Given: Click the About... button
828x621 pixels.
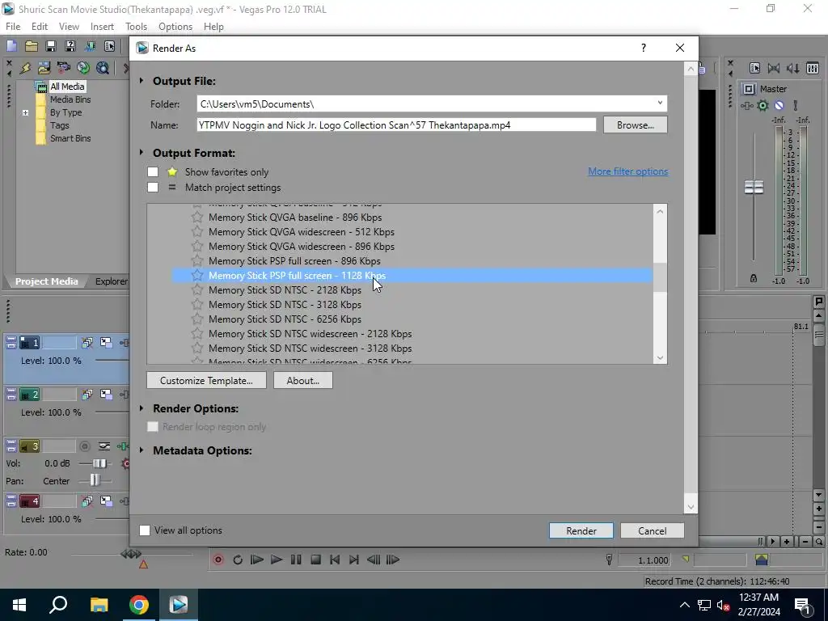Looking at the screenshot, I should click(303, 380).
